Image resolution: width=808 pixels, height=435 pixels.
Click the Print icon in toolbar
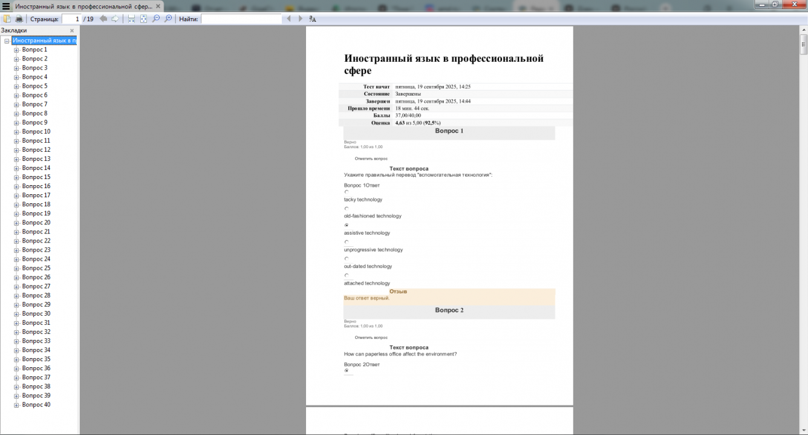click(x=19, y=19)
